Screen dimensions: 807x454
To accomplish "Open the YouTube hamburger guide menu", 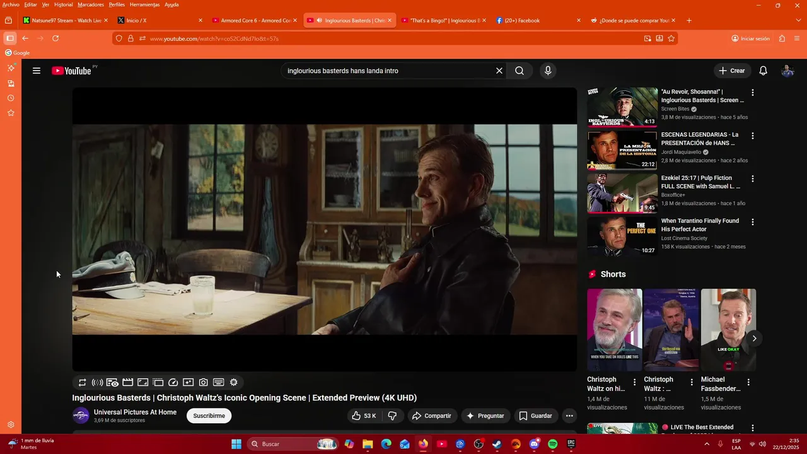I will point(37,71).
